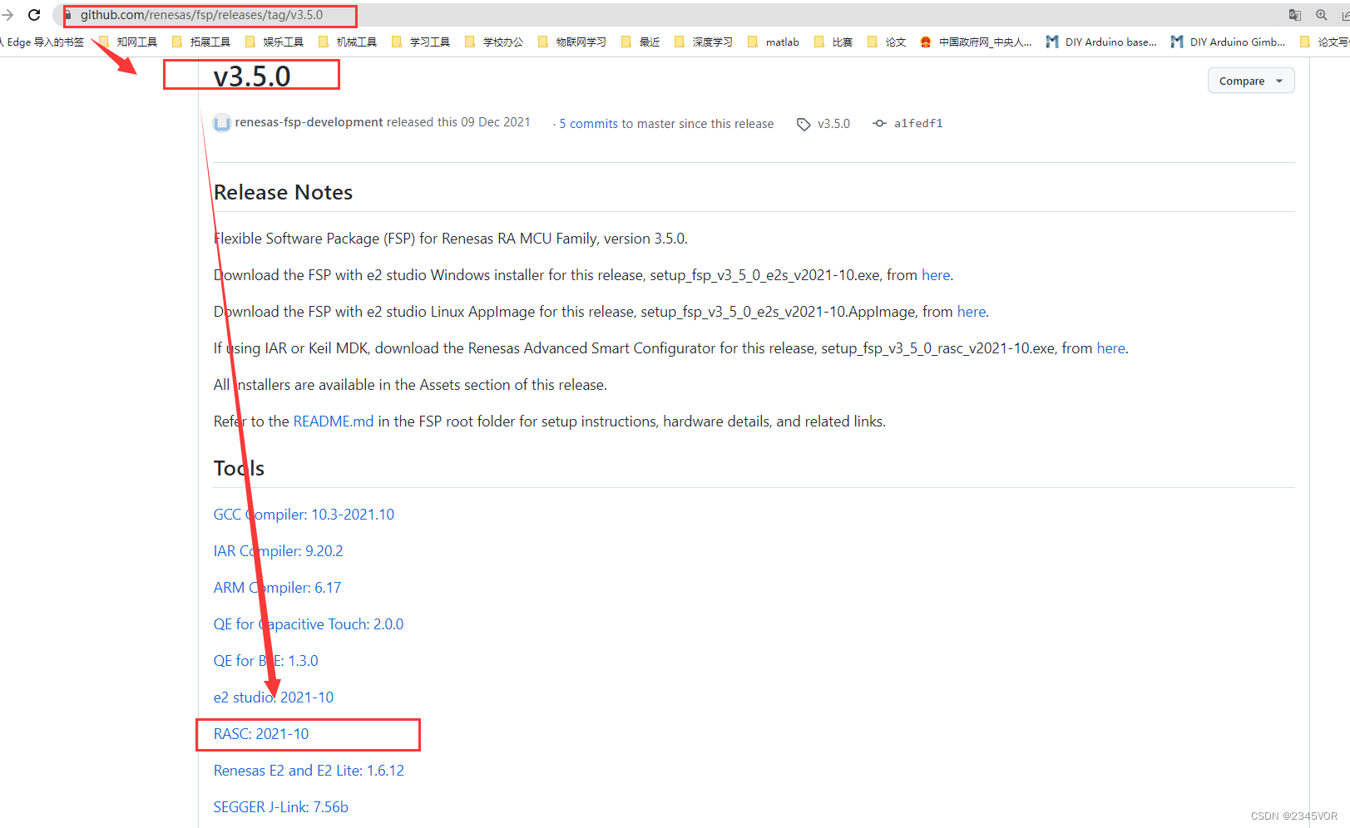Open Renesas E2 and E2 Lite: 1.6.12 link
Screen dimensions: 1350x828
309,771
